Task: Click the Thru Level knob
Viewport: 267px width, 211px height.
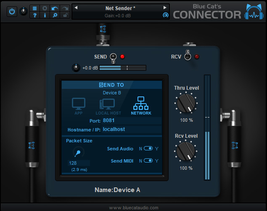Action: coord(186,103)
